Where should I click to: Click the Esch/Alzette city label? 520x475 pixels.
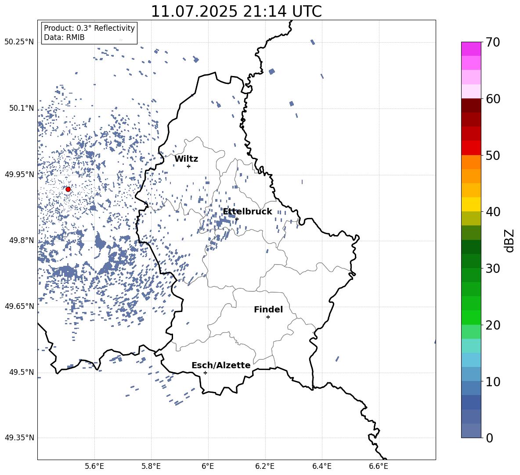(x=221, y=365)
